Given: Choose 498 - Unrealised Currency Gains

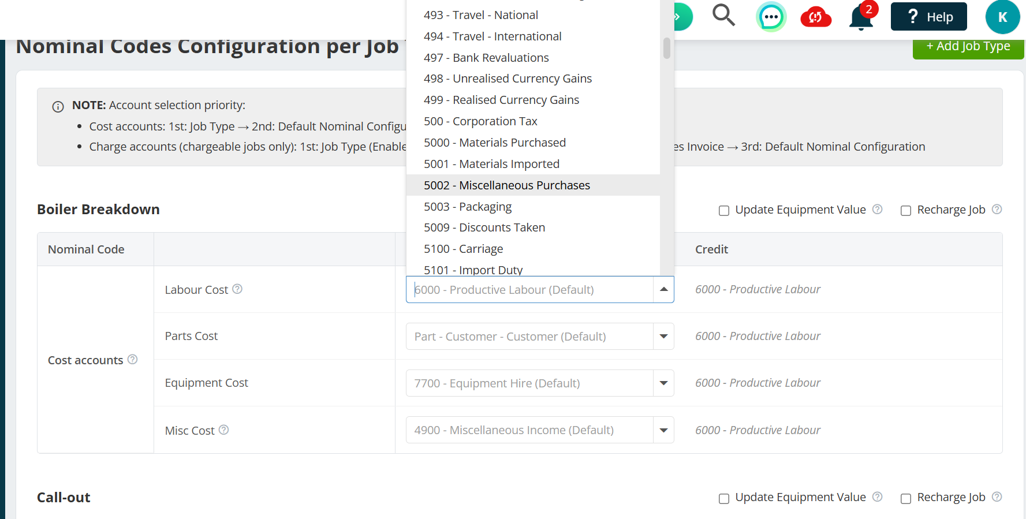Looking at the screenshot, I should tap(533, 79).
